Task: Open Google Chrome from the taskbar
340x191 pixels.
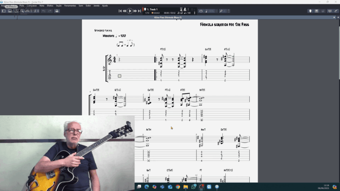Action: [178, 187]
